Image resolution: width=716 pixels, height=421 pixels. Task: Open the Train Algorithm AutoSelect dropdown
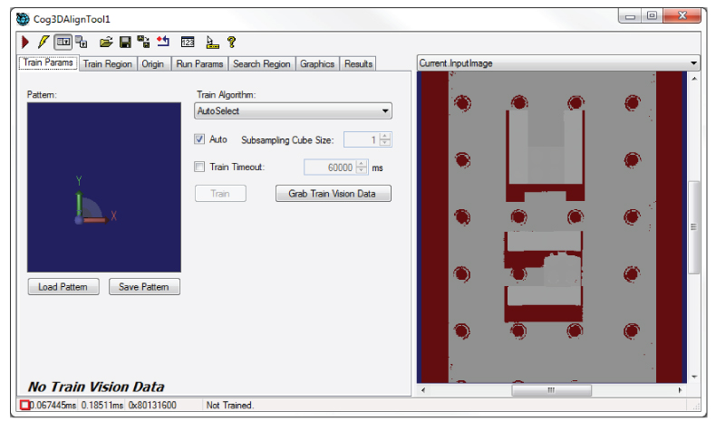(294, 111)
